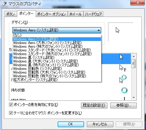The image size is (146, 130).
Task: Pick Windows Aero (大きいフォント) scheme
Action: pos(57,43)
